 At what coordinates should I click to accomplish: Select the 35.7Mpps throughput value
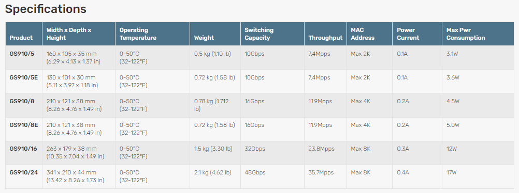click(x=321, y=172)
